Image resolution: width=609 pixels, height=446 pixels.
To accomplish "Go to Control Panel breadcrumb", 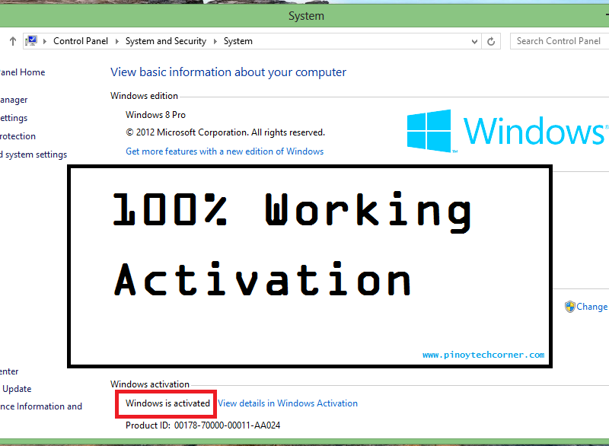I will 81,41.
